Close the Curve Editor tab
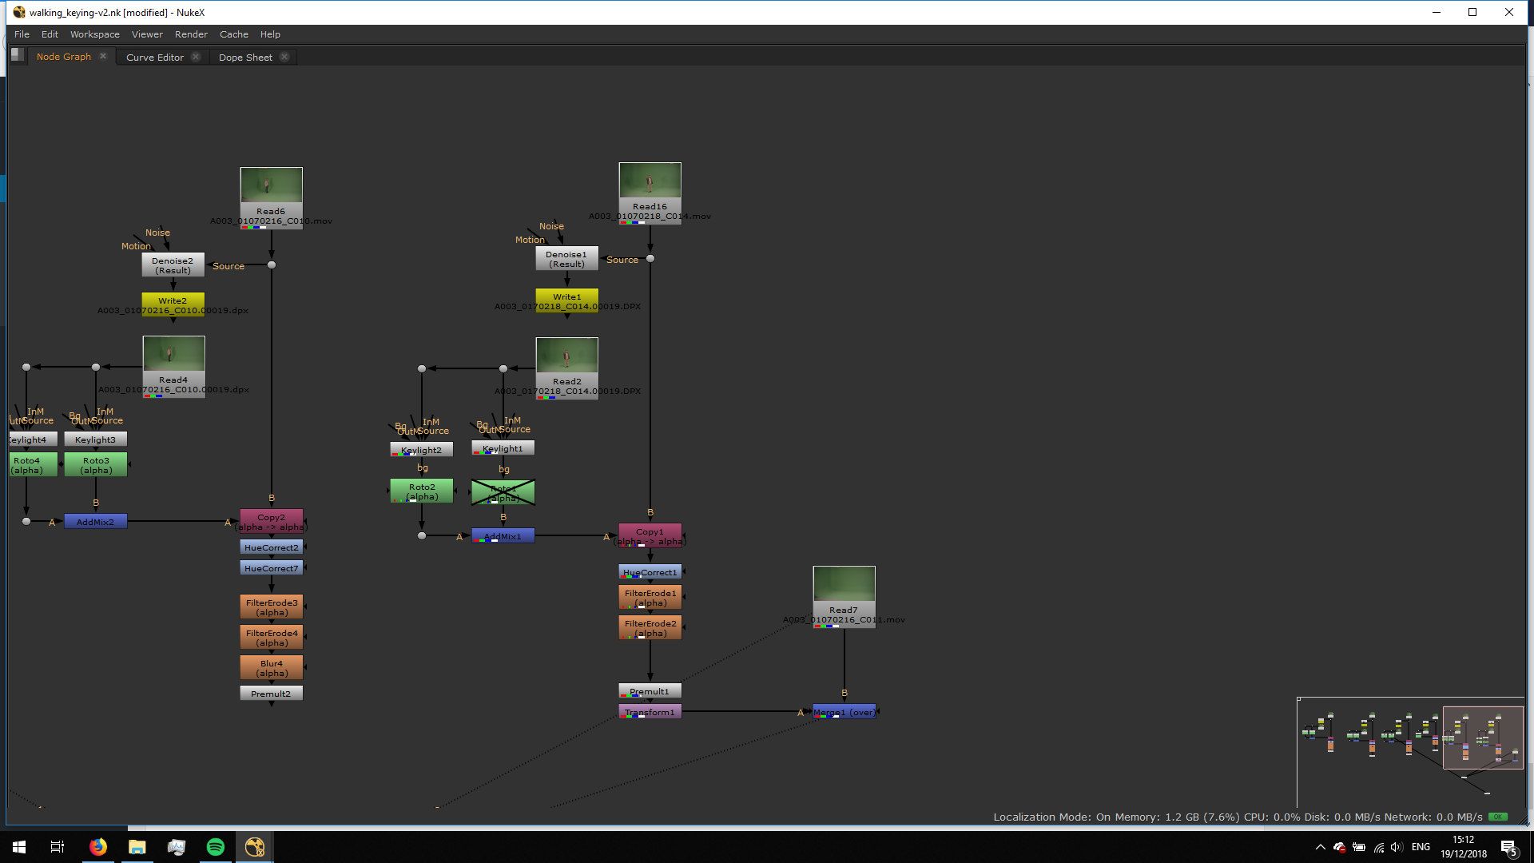The image size is (1534, 863). click(196, 57)
